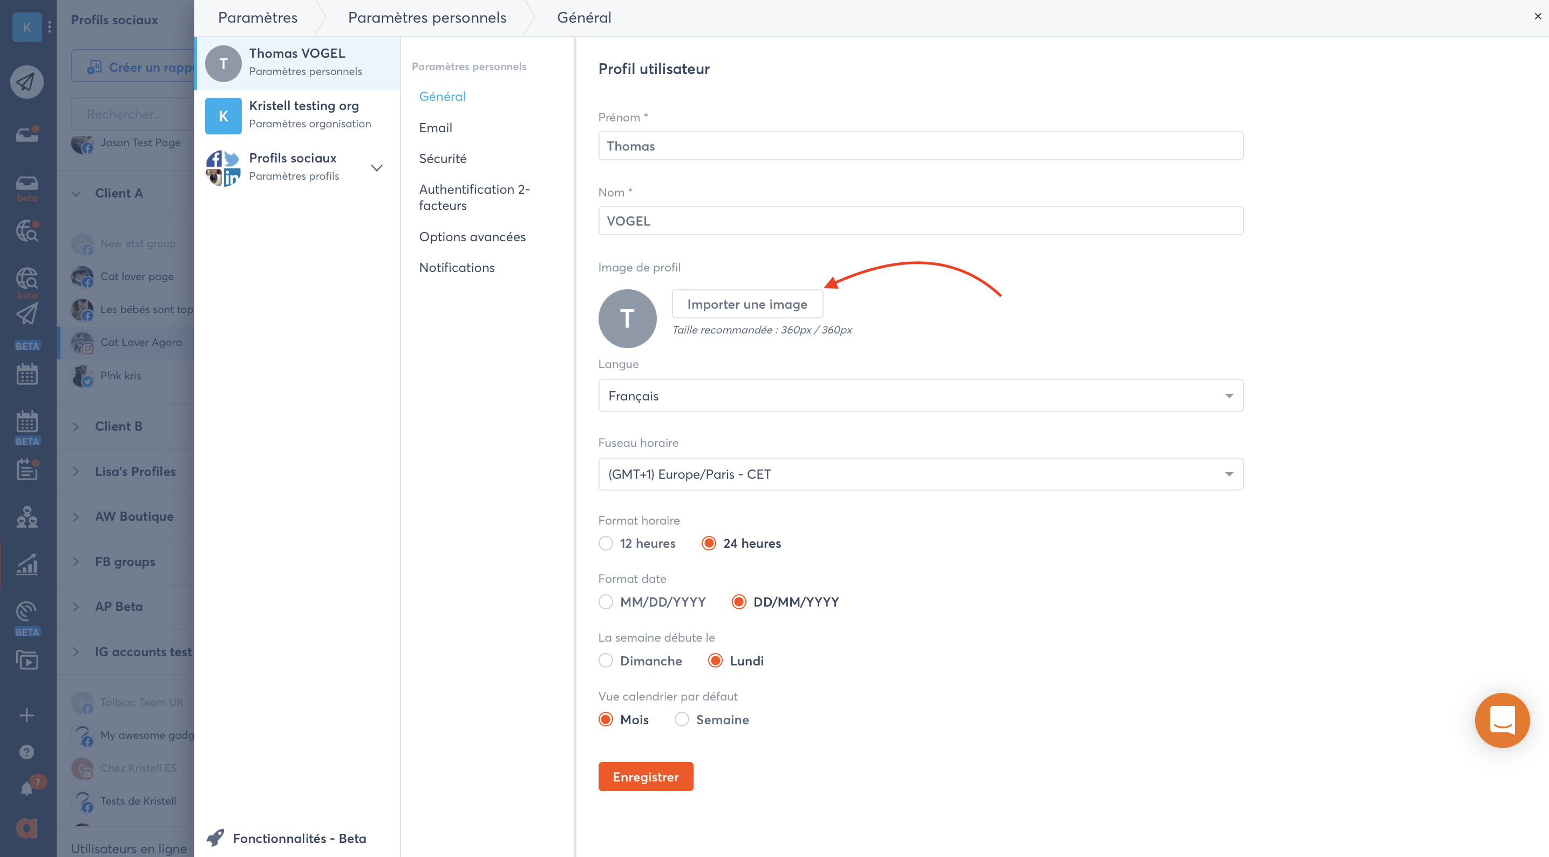
Task: Open the globe search listening icon with dot
Action: (x=27, y=230)
